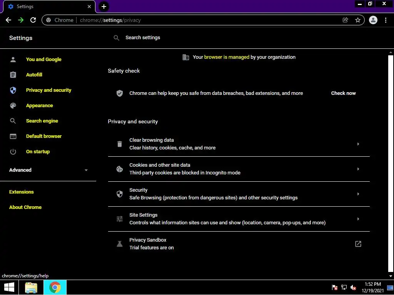The height and width of the screenshot is (295, 394).
Task: Open About Chrome link in sidebar
Action: tap(25, 207)
